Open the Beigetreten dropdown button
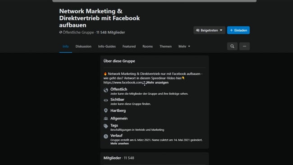293x165 pixels. click(209, 30)
